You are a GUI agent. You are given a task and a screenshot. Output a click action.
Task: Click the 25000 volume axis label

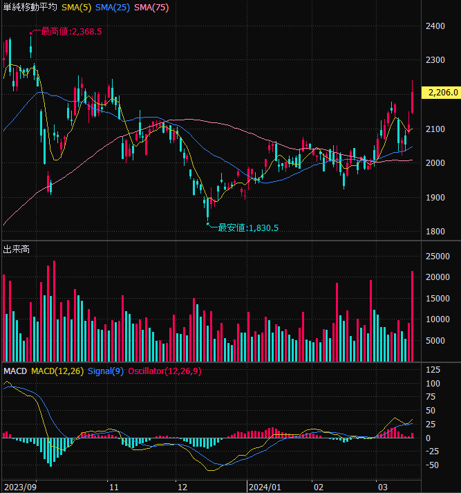438,257
